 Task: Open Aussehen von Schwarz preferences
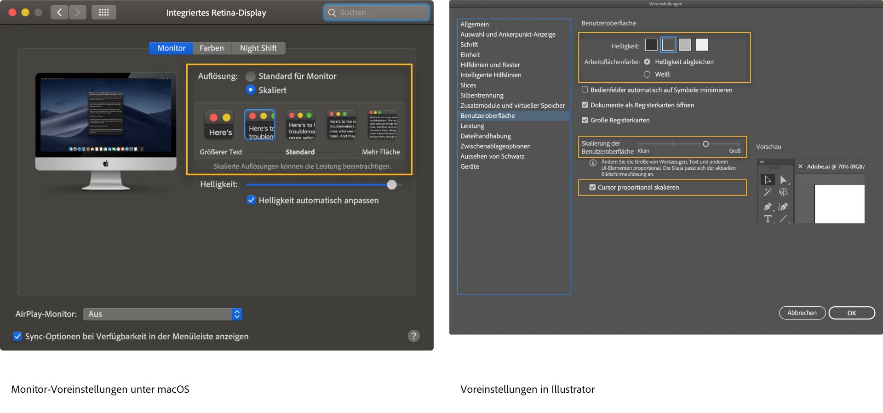click(514, 156)
